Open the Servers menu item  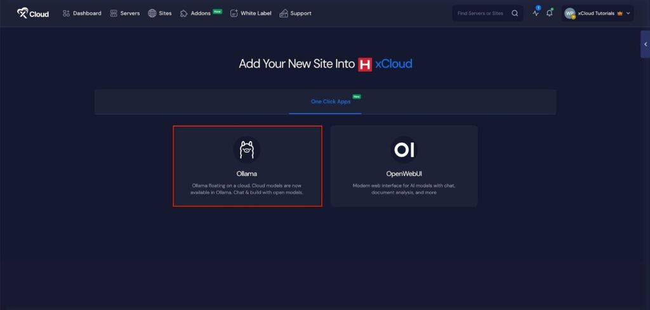(125, 13)
